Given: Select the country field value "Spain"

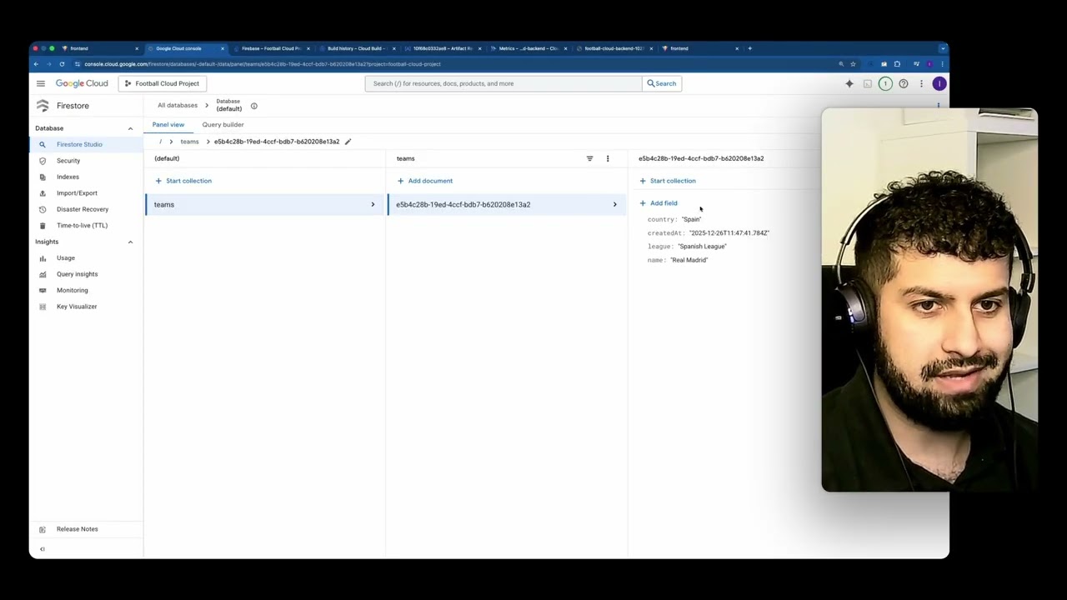Looking at the screenshot, I should tap(691, 219).
